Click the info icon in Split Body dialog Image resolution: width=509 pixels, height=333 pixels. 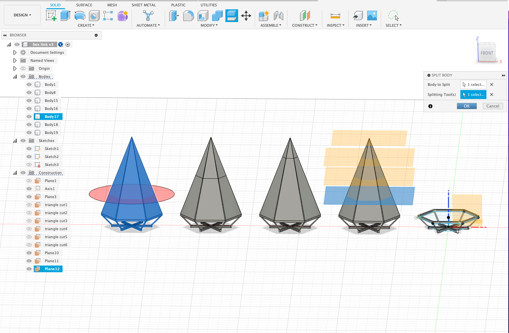(x=430, y=106)
